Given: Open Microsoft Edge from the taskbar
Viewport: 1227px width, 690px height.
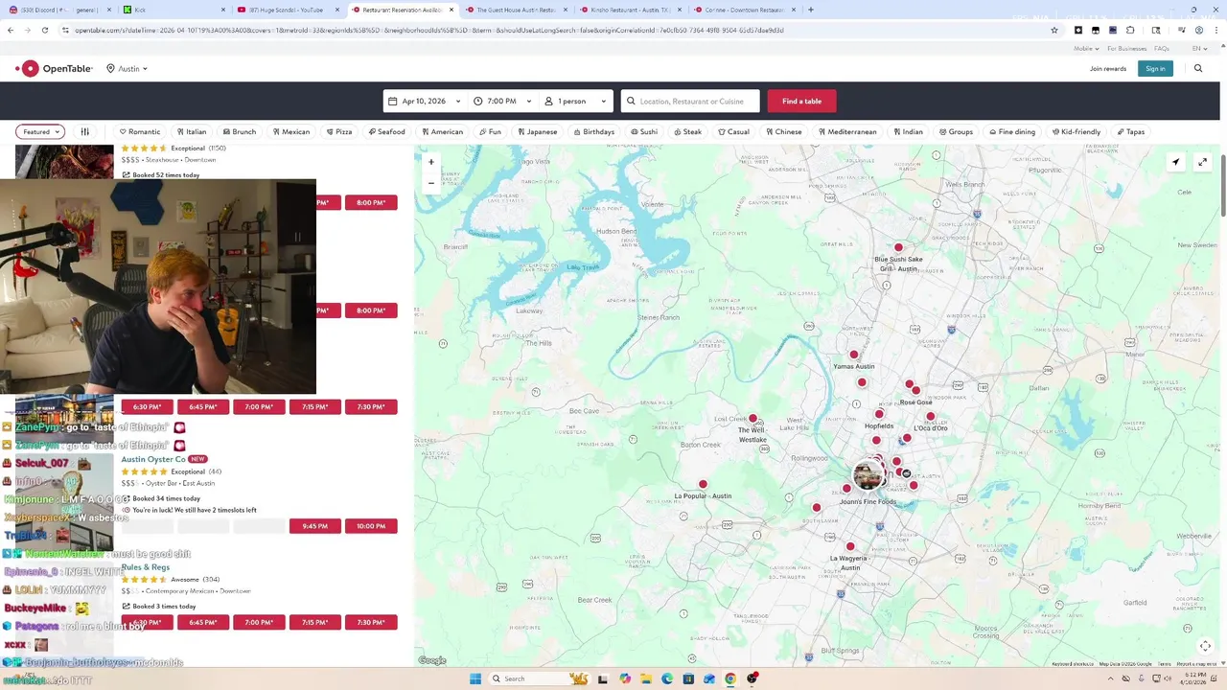Looking at the screenshot, I should 667,678.
